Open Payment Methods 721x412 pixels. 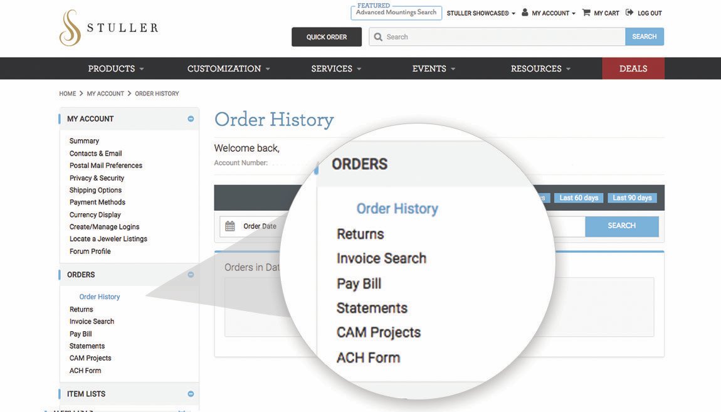coord(97,202)
